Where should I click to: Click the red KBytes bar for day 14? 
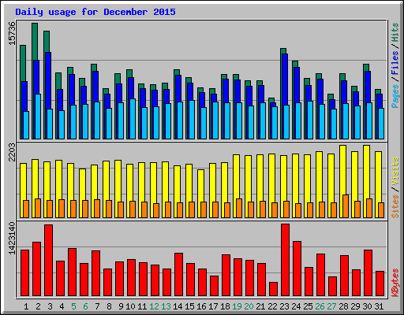[178, 275]
